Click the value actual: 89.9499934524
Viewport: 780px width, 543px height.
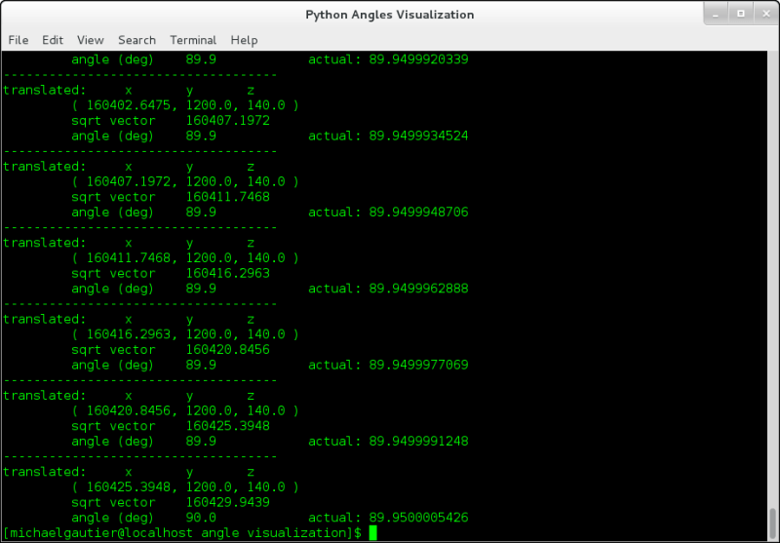tap(388, 136)
